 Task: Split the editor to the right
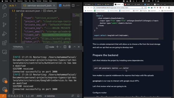coord(73,5)
